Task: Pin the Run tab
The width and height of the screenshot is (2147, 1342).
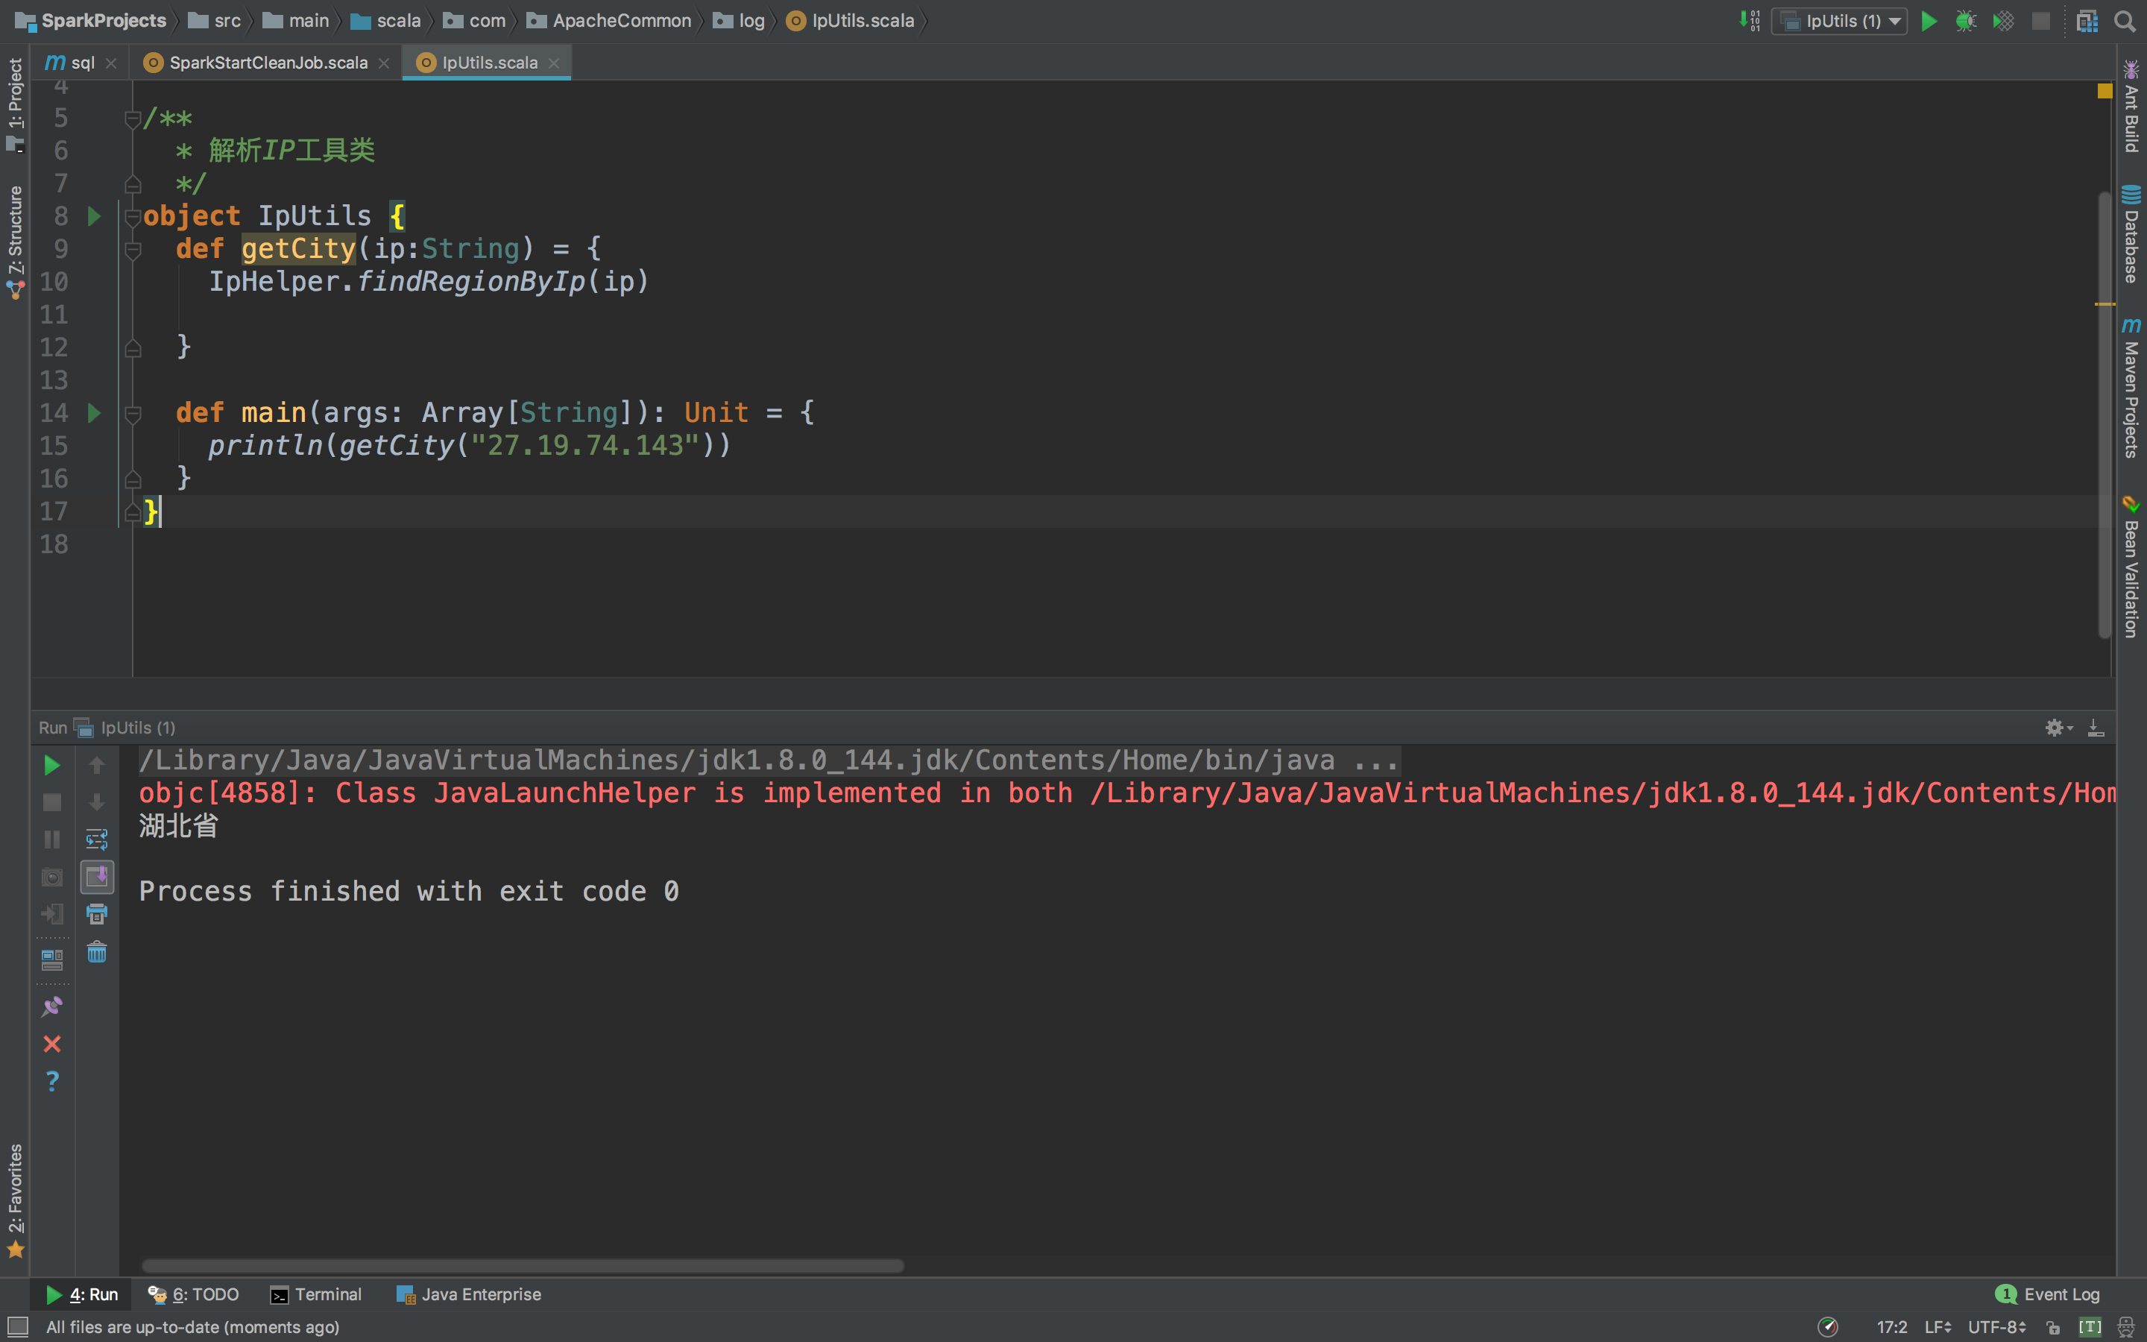Action: (52, 1006)
